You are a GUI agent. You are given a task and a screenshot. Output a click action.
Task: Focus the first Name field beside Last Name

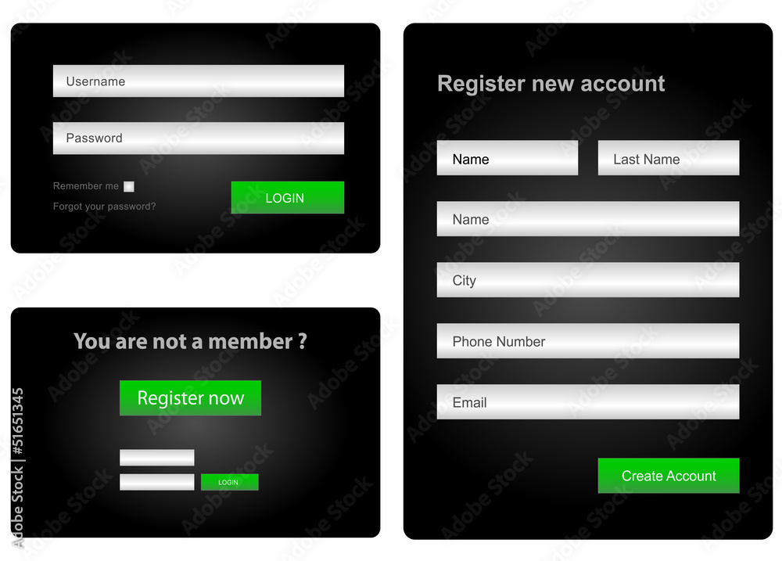click(508, 158)
